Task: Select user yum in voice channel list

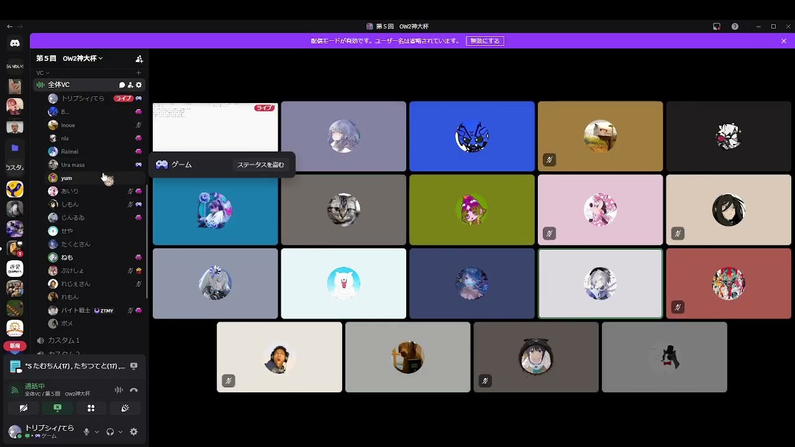Action: pos(96,178)
